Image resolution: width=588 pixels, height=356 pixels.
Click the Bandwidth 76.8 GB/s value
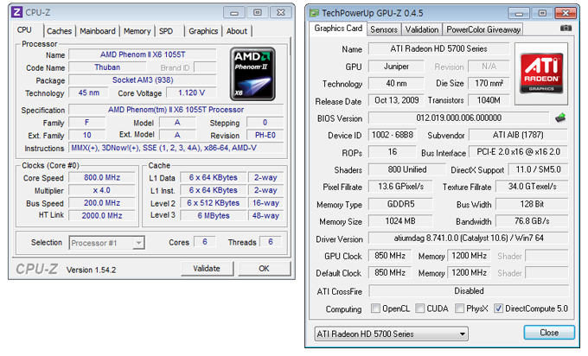pyautogui.click(x=532, y=221)
